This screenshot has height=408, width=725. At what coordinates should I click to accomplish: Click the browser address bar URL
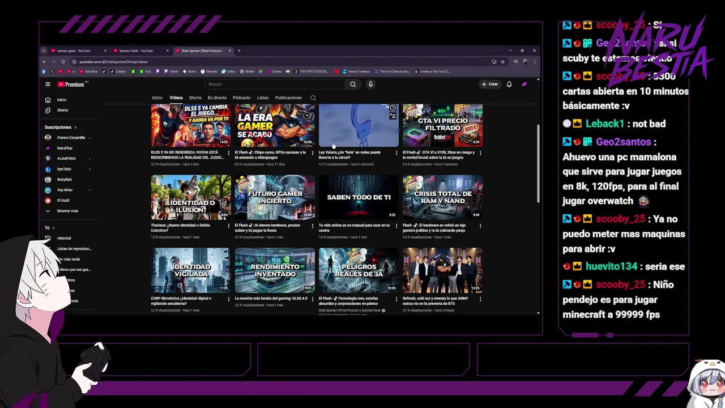pyautogui.click(x=113, y=62)
